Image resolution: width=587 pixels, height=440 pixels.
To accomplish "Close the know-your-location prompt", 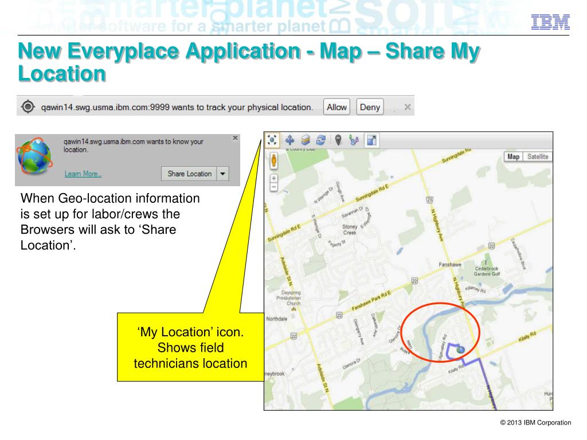I will click(235, 137).
